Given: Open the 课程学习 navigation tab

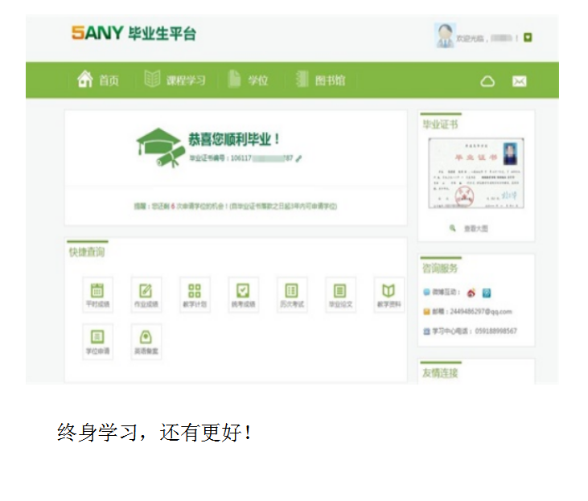Looking at the screenshot, I should click(x=175, y=80).
